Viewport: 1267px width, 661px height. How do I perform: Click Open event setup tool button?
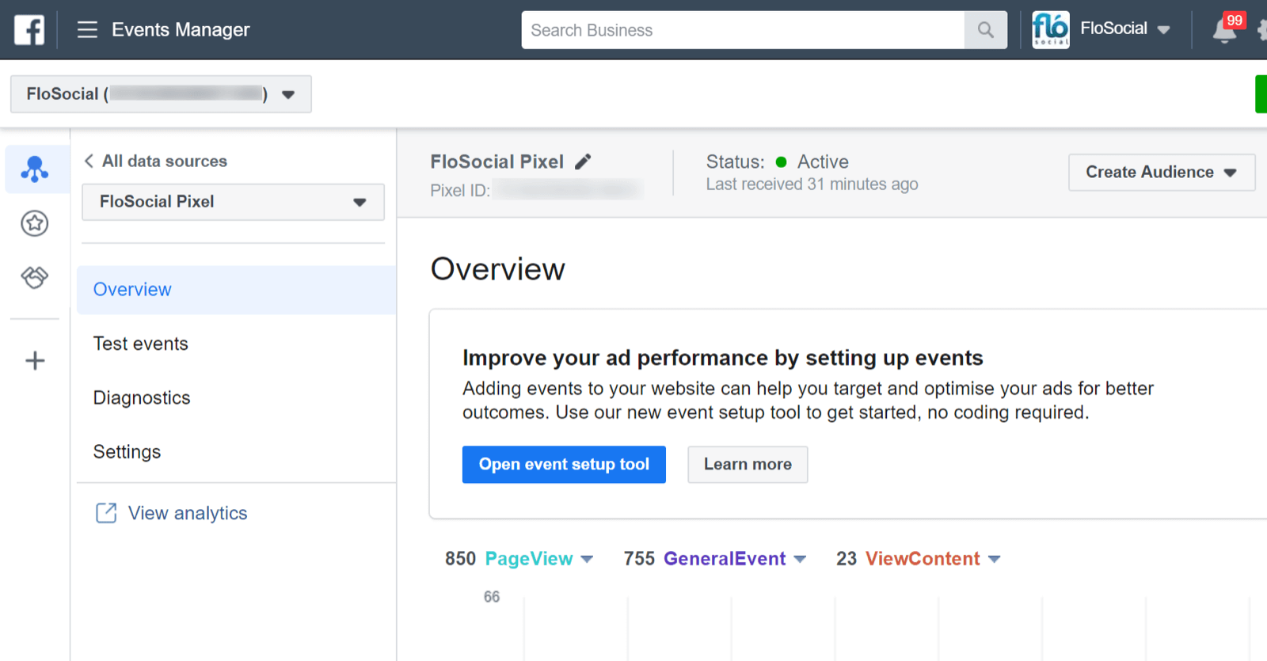(564, 465)
